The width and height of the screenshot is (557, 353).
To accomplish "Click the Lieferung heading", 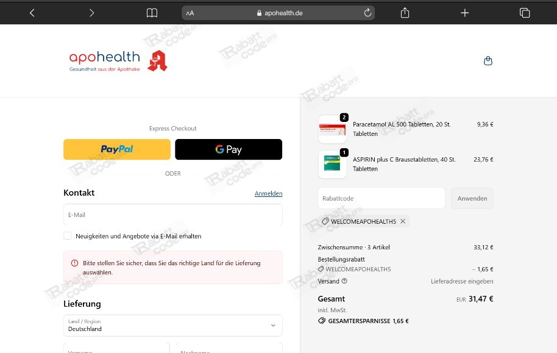I will point(82,304).
